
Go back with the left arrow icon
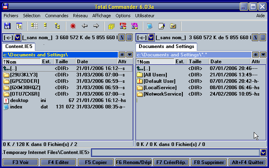click(85, 26)
